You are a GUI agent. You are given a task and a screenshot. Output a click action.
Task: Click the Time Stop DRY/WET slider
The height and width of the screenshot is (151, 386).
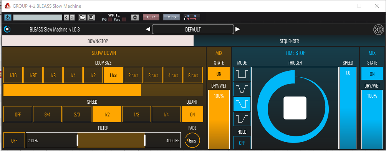pyautogui.click(x=372, y=119)
